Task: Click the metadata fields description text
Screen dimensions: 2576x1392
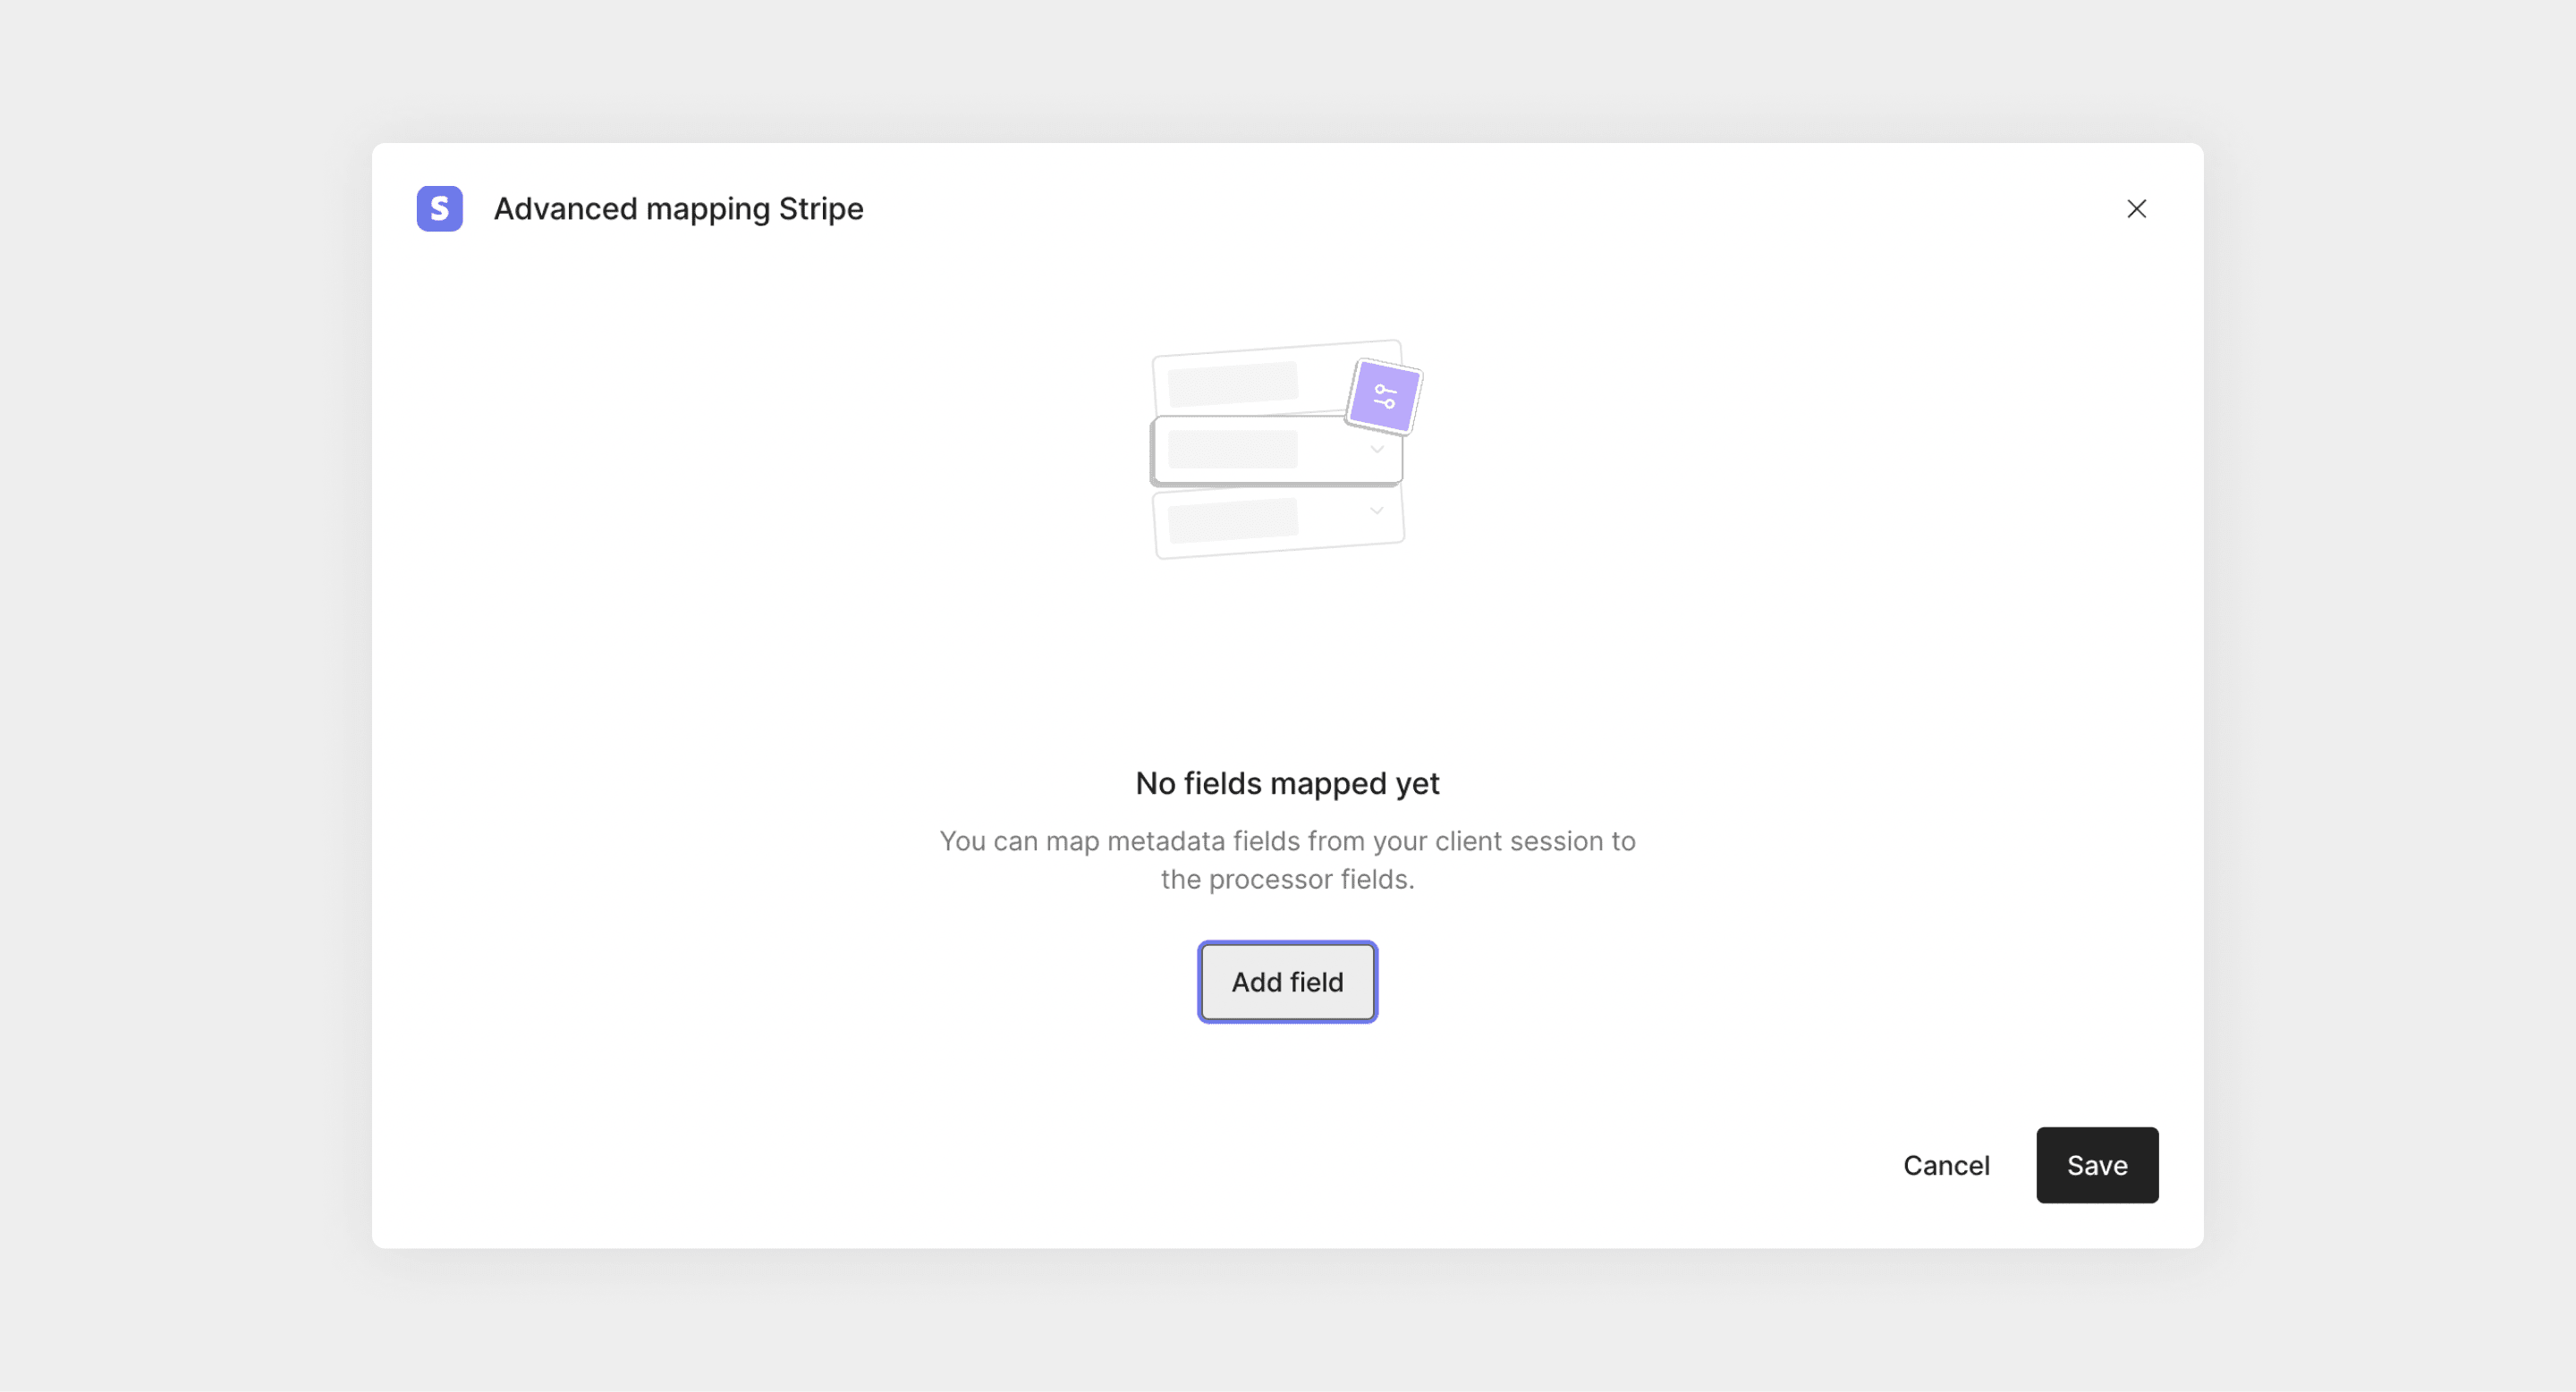Action: pyautogui.click(x=1287, y=859)
